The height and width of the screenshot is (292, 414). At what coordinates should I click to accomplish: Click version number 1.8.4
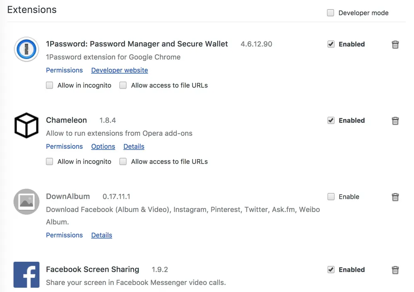pos(108,121)
